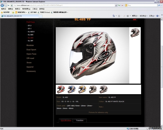163x130 pixels.
Task: Open the search provider dropdown arrow
Action: pyautogui.click(x=161, y=5)
